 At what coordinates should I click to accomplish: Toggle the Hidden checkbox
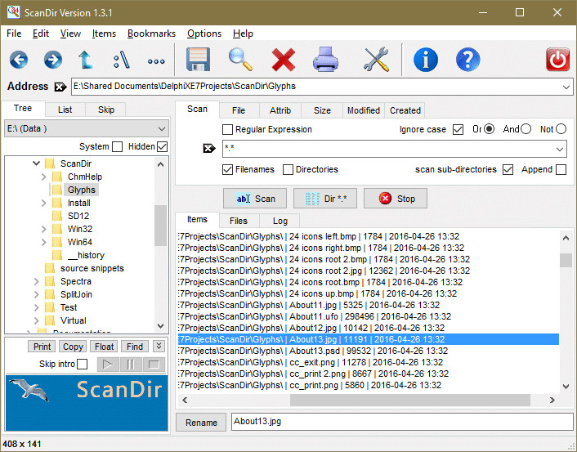coord(163,146)
